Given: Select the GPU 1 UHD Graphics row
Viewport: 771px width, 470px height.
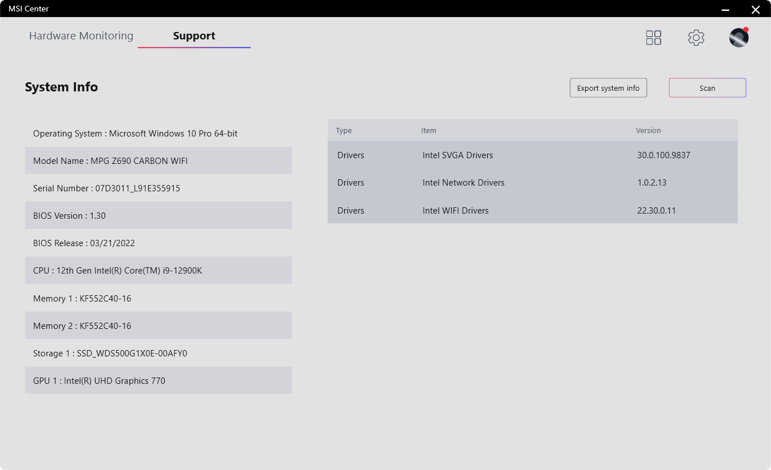Looking at the screenshot, I should 158,380.
